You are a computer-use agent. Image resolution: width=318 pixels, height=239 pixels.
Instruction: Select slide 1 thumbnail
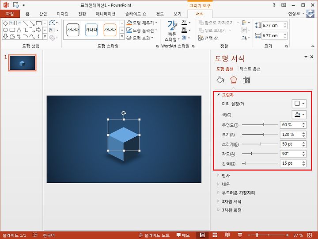coord(23,63)
